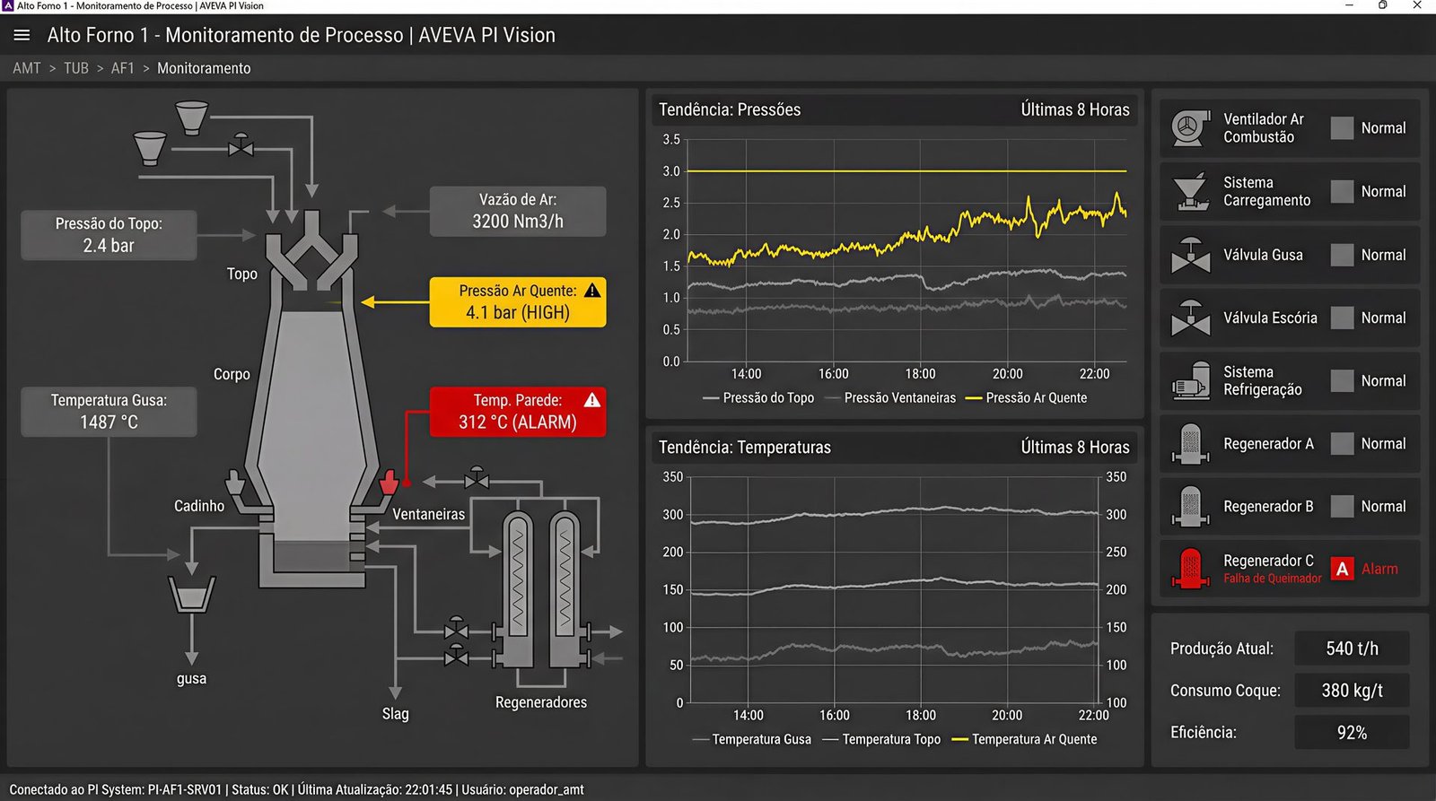Click the '540 t/h' production value
1436x801 pixels.
[x=1352, y=649]
